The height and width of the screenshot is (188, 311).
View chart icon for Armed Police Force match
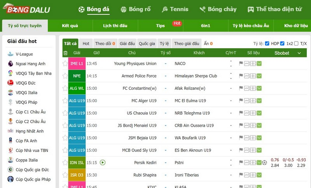pyautogui.click(x=247, y=76)
